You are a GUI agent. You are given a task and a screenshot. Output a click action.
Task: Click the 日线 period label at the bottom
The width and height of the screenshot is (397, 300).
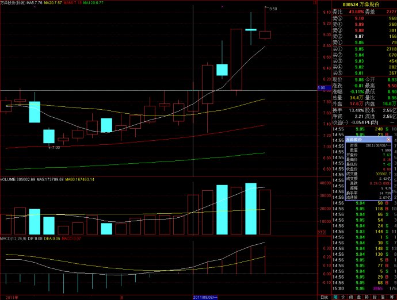[324, 297]
